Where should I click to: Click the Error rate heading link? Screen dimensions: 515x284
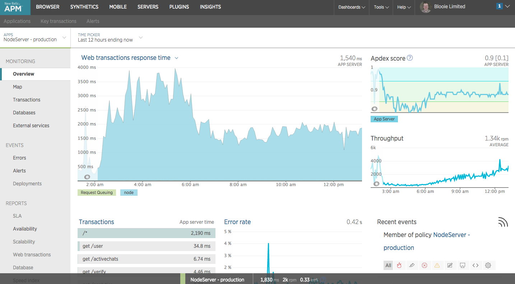237,222
